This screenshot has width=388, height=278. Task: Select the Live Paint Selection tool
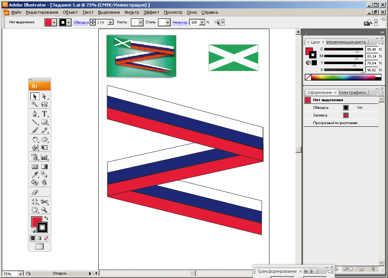click(x=44, y=183)
